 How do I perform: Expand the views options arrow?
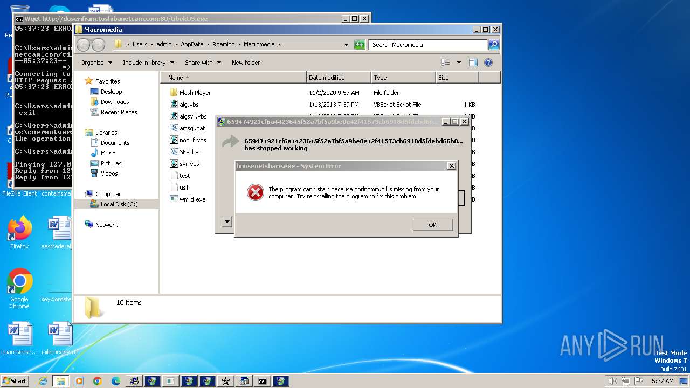(x=459, y=63)
